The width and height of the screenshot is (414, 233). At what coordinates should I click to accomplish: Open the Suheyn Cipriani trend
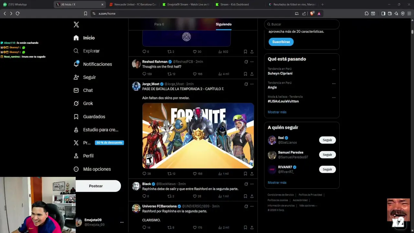click(280, 73)
